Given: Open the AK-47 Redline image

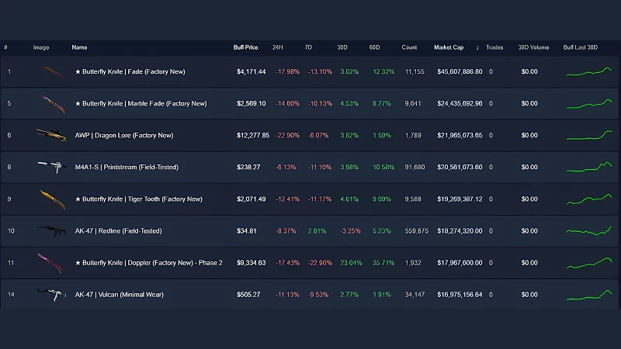Looking at the screenshot, I should coord(51,230).
